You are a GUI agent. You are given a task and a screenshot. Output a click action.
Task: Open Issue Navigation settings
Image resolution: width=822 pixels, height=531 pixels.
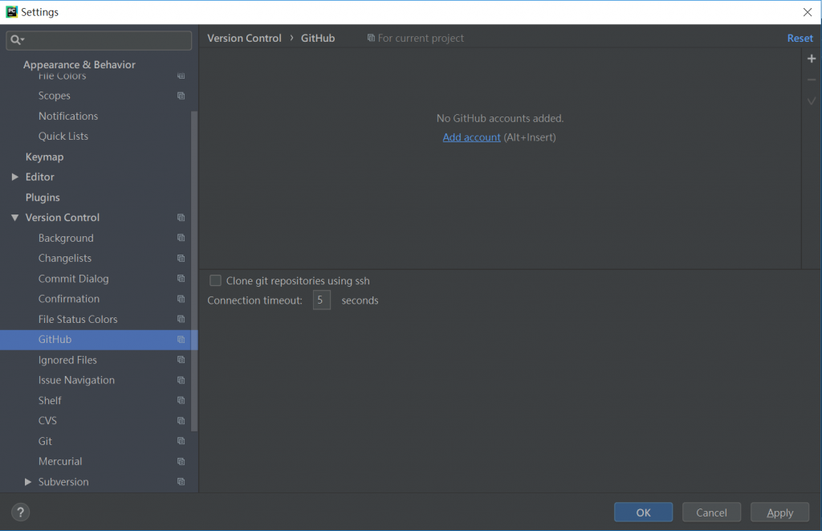pos(76,380)
